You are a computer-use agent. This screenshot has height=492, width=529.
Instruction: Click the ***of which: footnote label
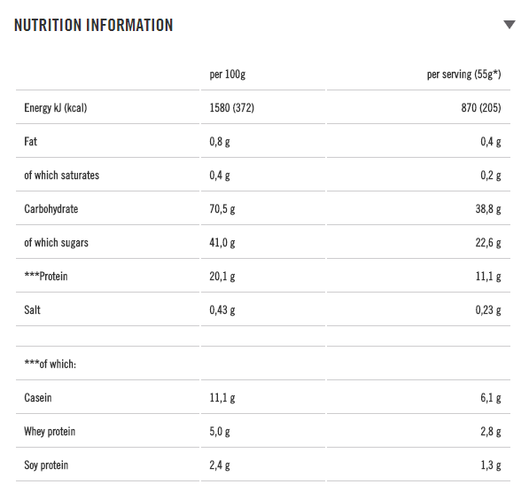coord(51,363)
